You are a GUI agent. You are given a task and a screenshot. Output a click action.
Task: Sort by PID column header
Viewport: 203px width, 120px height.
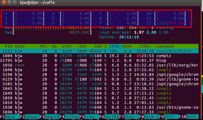9,46
